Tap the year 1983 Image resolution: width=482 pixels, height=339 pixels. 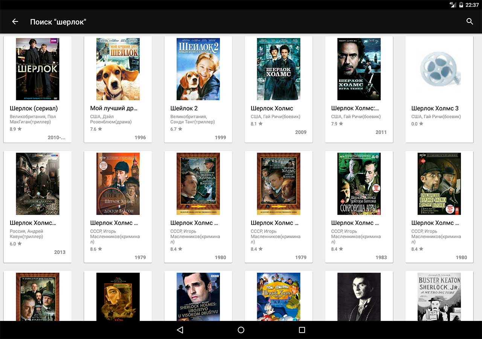tap(381, 258)
